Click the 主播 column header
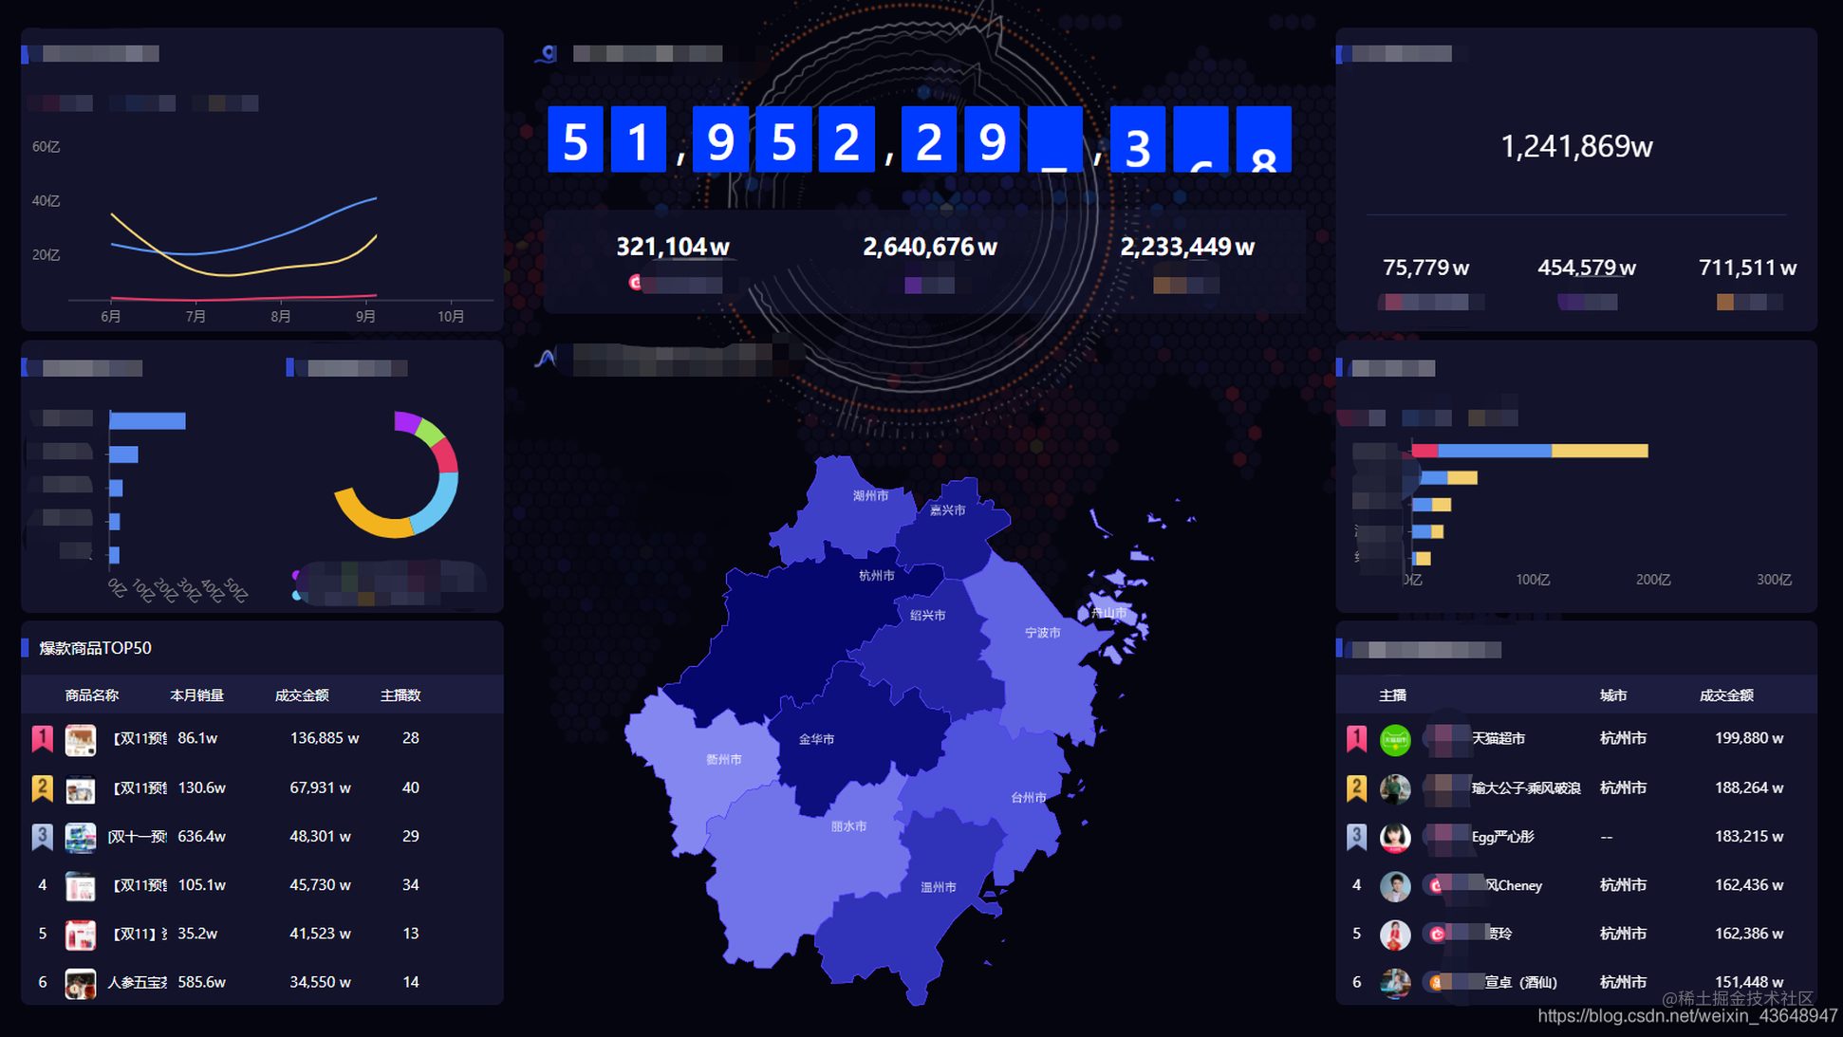Image resolution: width=1843 pixels, height=1037 pixels. pos(1392,695)
